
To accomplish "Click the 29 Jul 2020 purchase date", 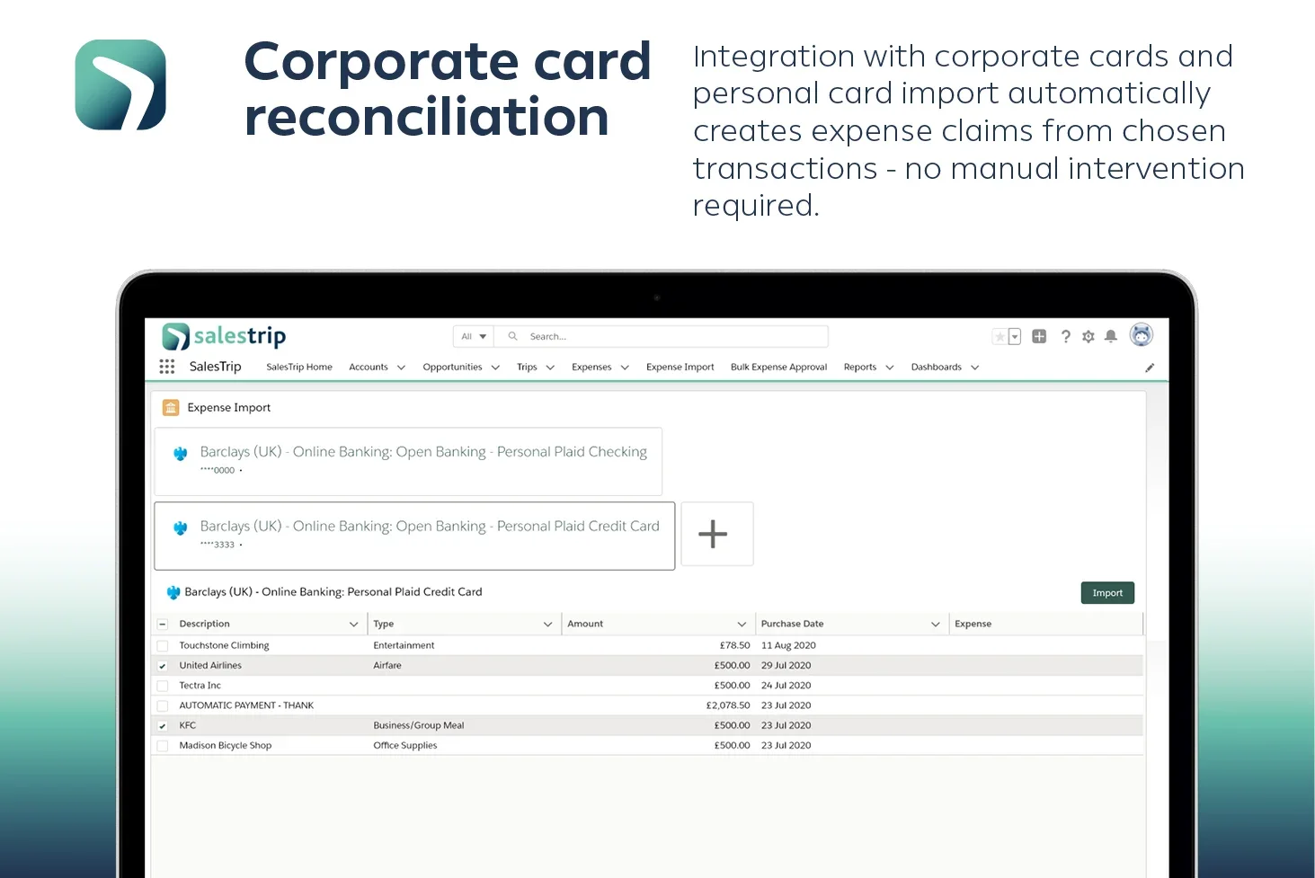I will pos(786,666).
